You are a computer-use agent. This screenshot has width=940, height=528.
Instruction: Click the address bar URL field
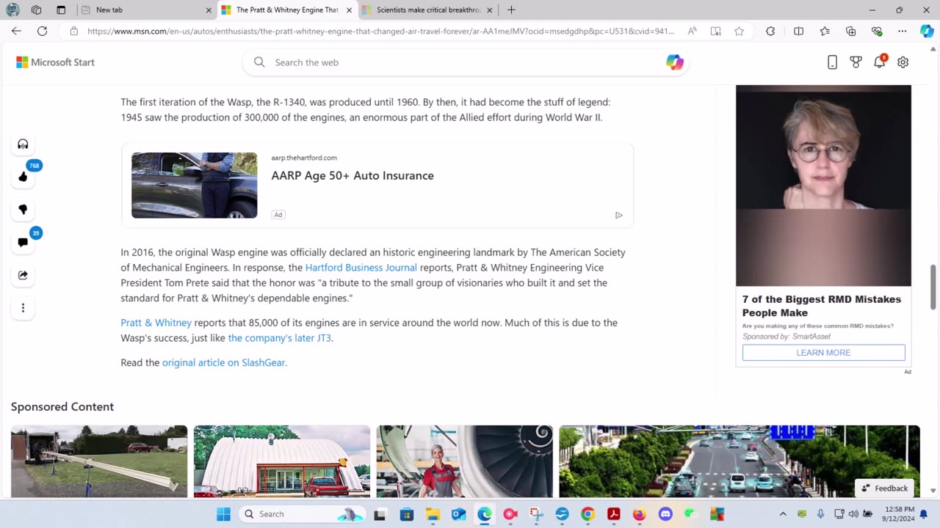click(380, 31)
